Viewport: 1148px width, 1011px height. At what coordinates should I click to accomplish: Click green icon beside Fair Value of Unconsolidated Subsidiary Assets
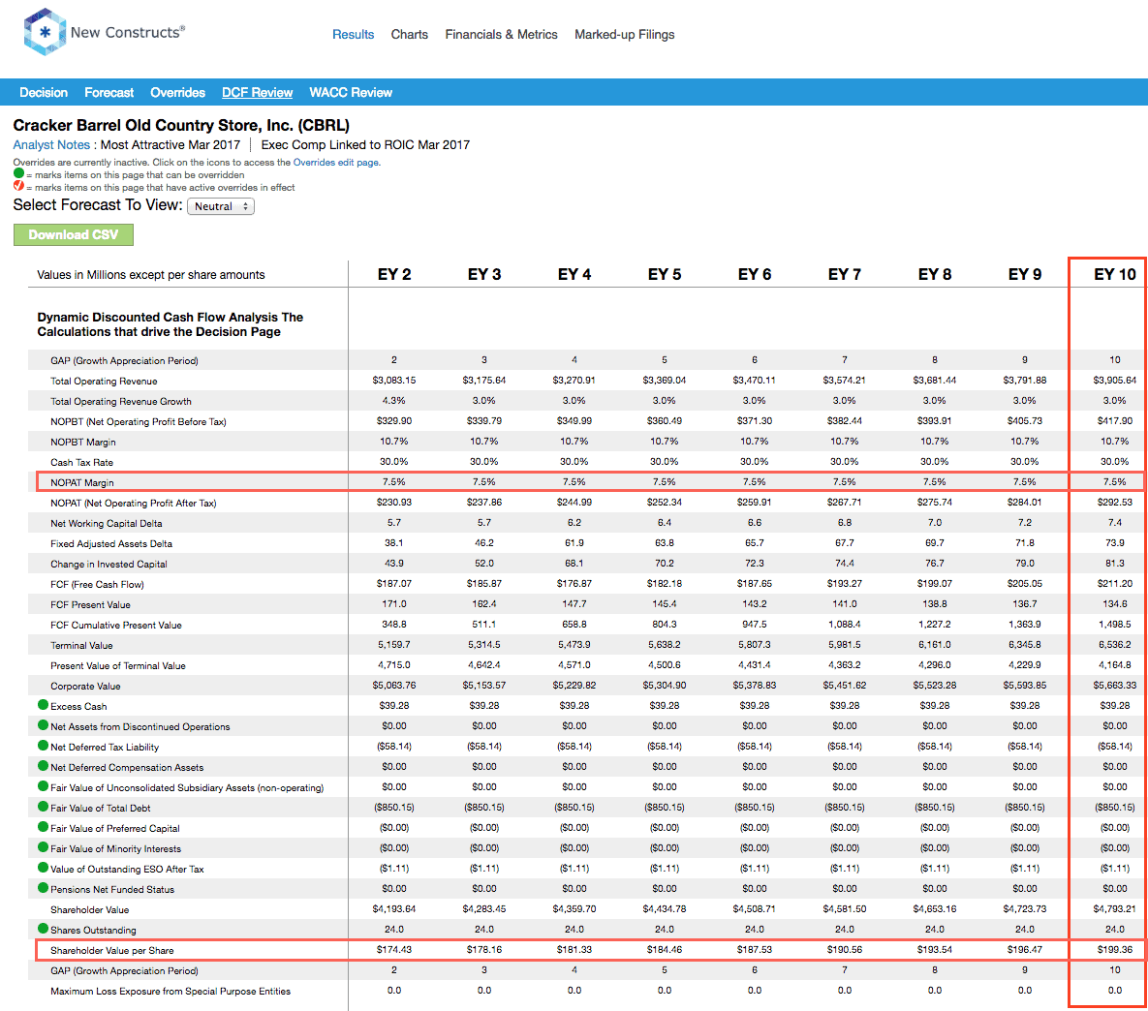[43, 786]
